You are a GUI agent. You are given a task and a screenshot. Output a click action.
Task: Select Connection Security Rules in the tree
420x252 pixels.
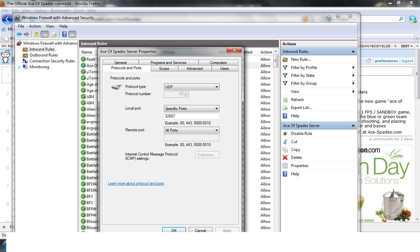pyautogui.click(x=52, y=61)
